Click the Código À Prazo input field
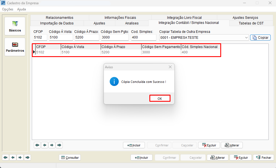The width and height of the screenshot is (276, 168). pos(87,37)
